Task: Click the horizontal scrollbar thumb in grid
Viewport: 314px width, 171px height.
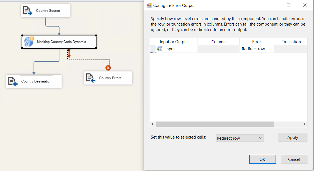Action: coord(215,124)
